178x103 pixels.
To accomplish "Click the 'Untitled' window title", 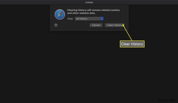I will pyautogui.click(x=89, y=2).
